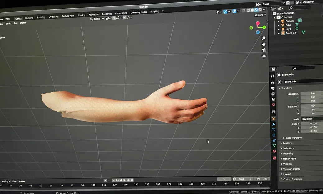Open the Particles properties tab icon
Screen dimensions: 323x194
click(x=274, y=130)
